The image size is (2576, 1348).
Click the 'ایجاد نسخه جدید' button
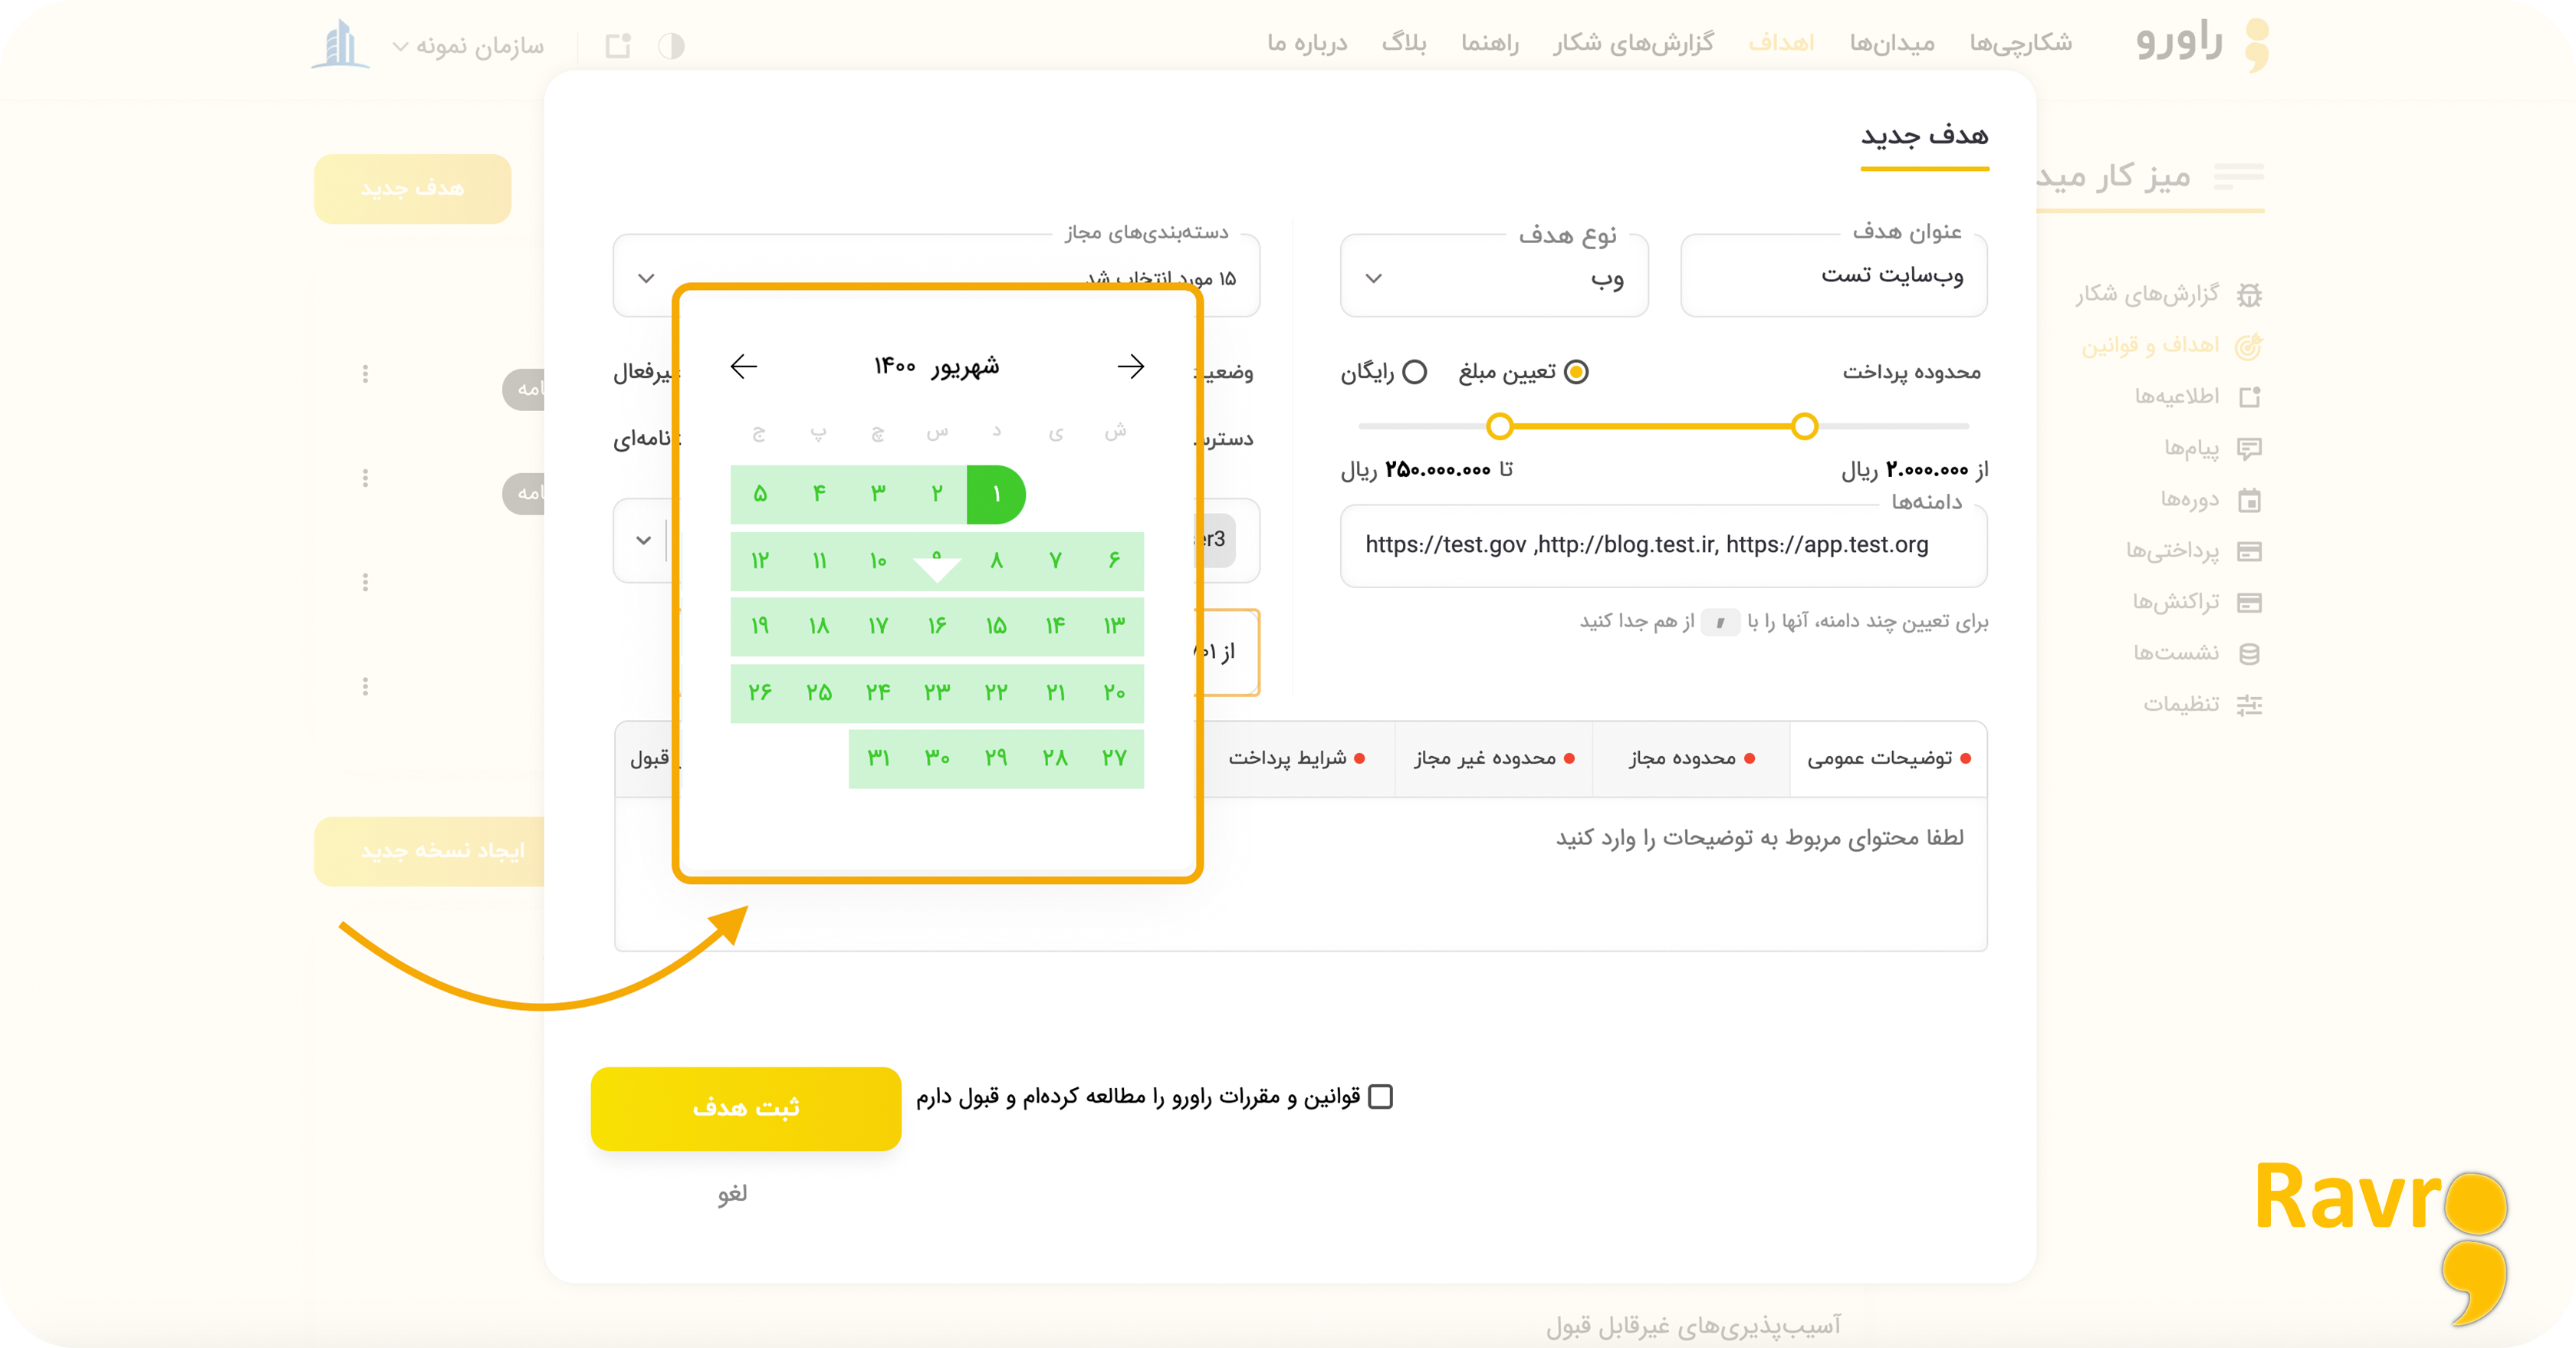(x=430, y=851)
